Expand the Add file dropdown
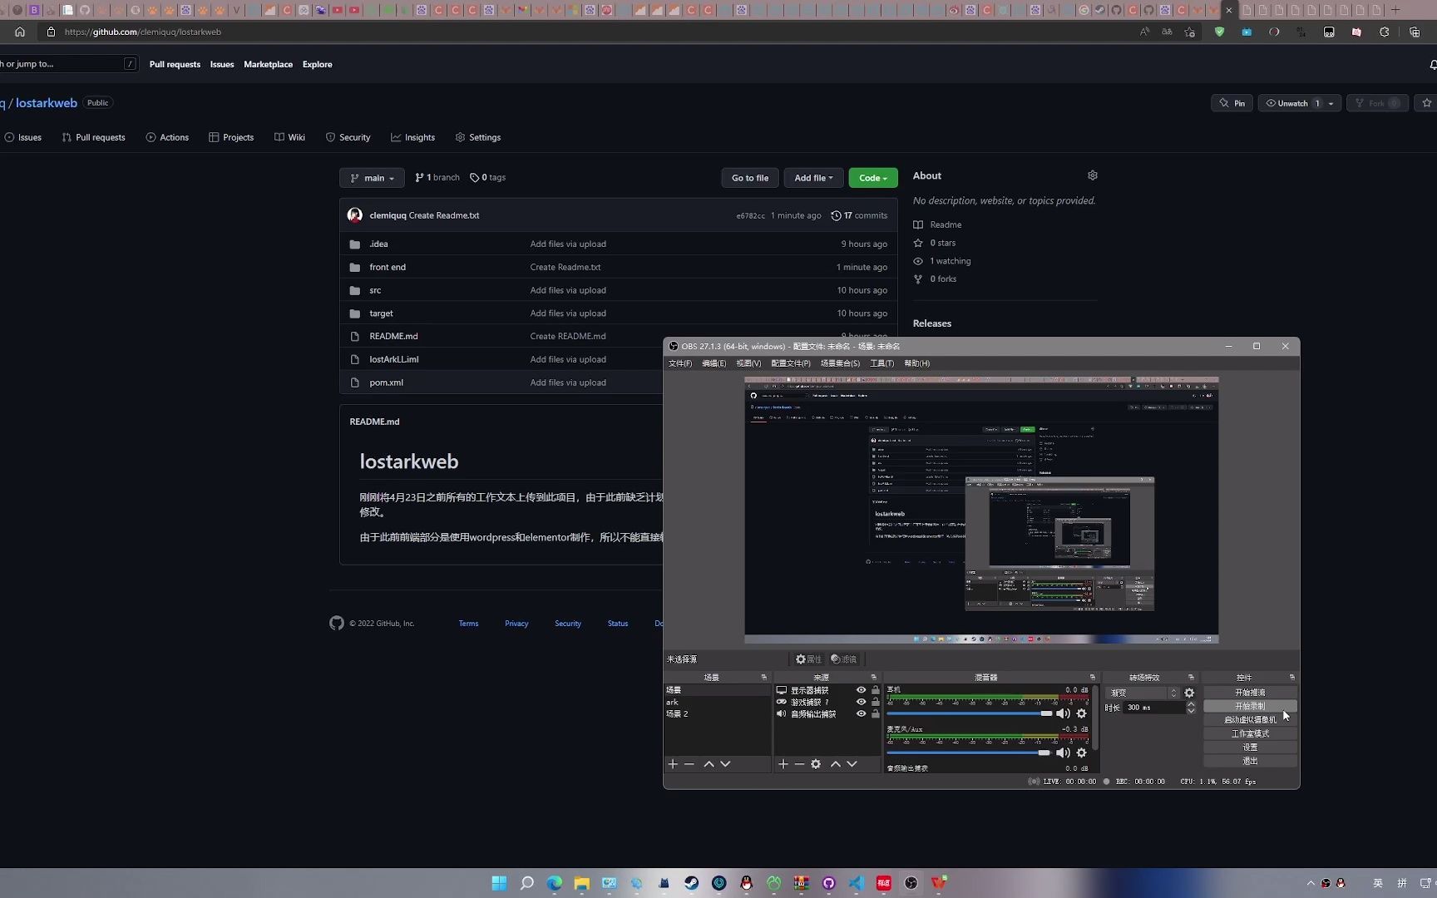Viewport: 1437px width, 898px height. tap(813, 178)
